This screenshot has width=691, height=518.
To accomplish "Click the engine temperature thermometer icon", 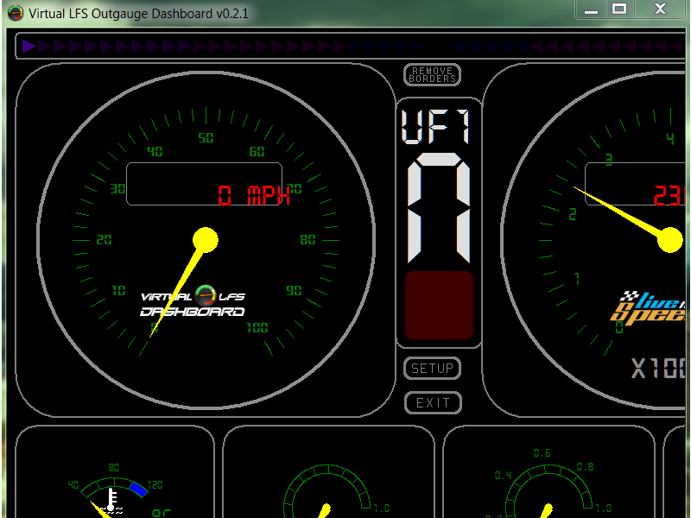I will (112, 502).
